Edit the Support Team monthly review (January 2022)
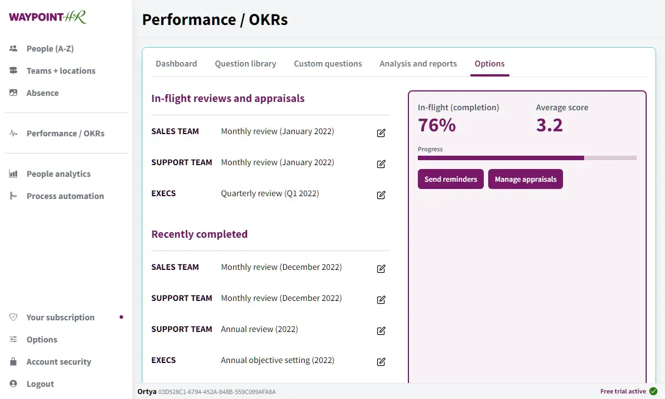 [x=381, y=164]
